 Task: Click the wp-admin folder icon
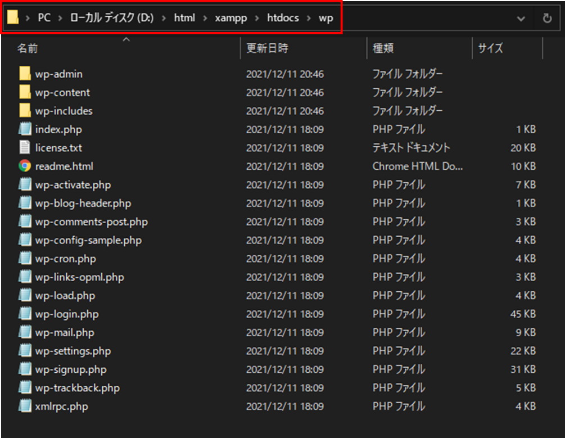[x=24, y=74]
